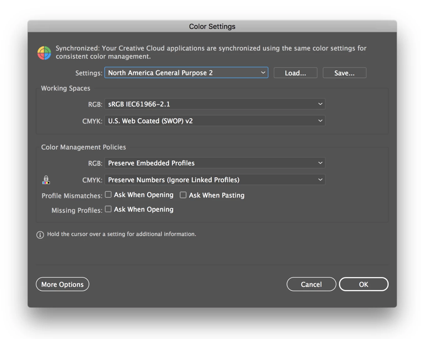Click the "Working Spaces" section heading

pyautogui.click(x=66, y=88)
